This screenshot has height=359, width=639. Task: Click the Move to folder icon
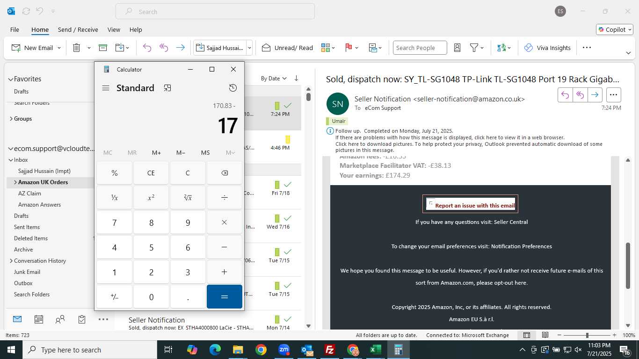(x=119, y=48)
